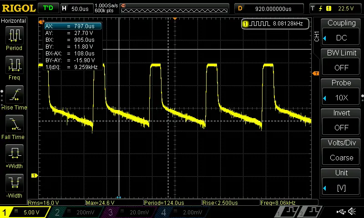Select the AX = 797.0us cursor row
The width and height of the screenshot is (364, 218).
[73, 26]
